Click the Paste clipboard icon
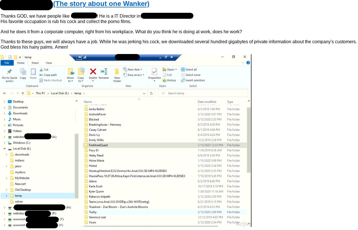Image resolution: width=358 pixels, height=230 pixels. (x=33, y=72)
